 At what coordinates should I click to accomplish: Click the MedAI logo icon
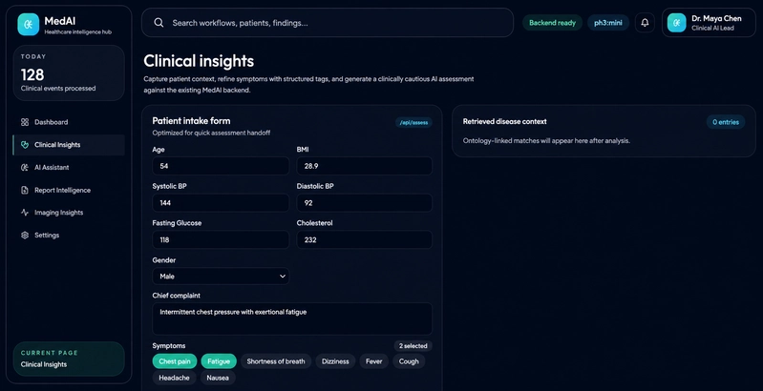click(29, 24)
